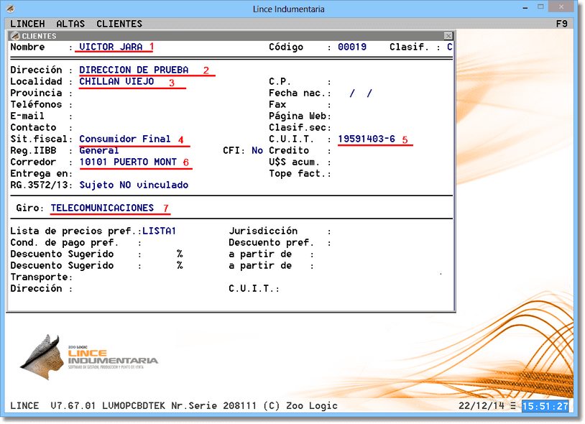585x424 pixels.
Task: Click the Tope fact. label
Action: pyautogui.click(x=298, y=173)
